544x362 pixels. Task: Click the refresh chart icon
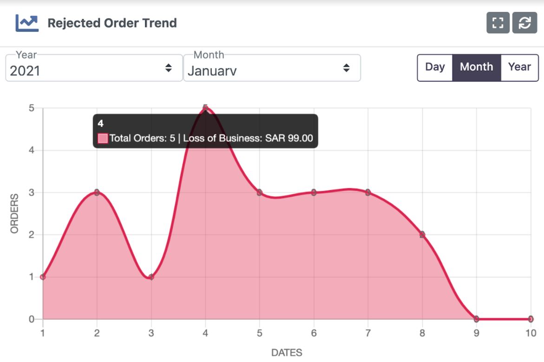524,23
